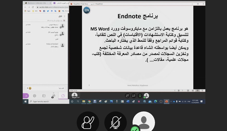
Task: Open the Windows Start menu
Action: point(26,102)
